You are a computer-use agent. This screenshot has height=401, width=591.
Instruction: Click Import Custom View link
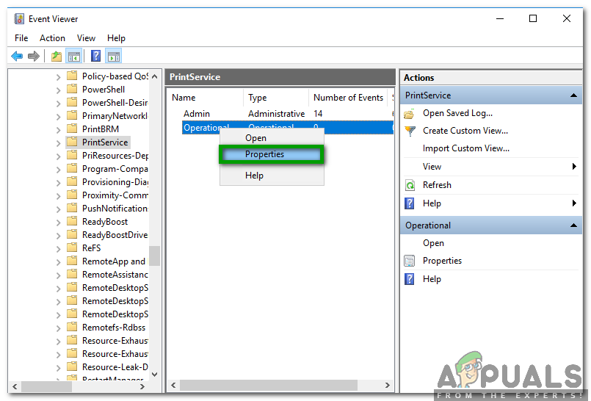pos(465,148)
